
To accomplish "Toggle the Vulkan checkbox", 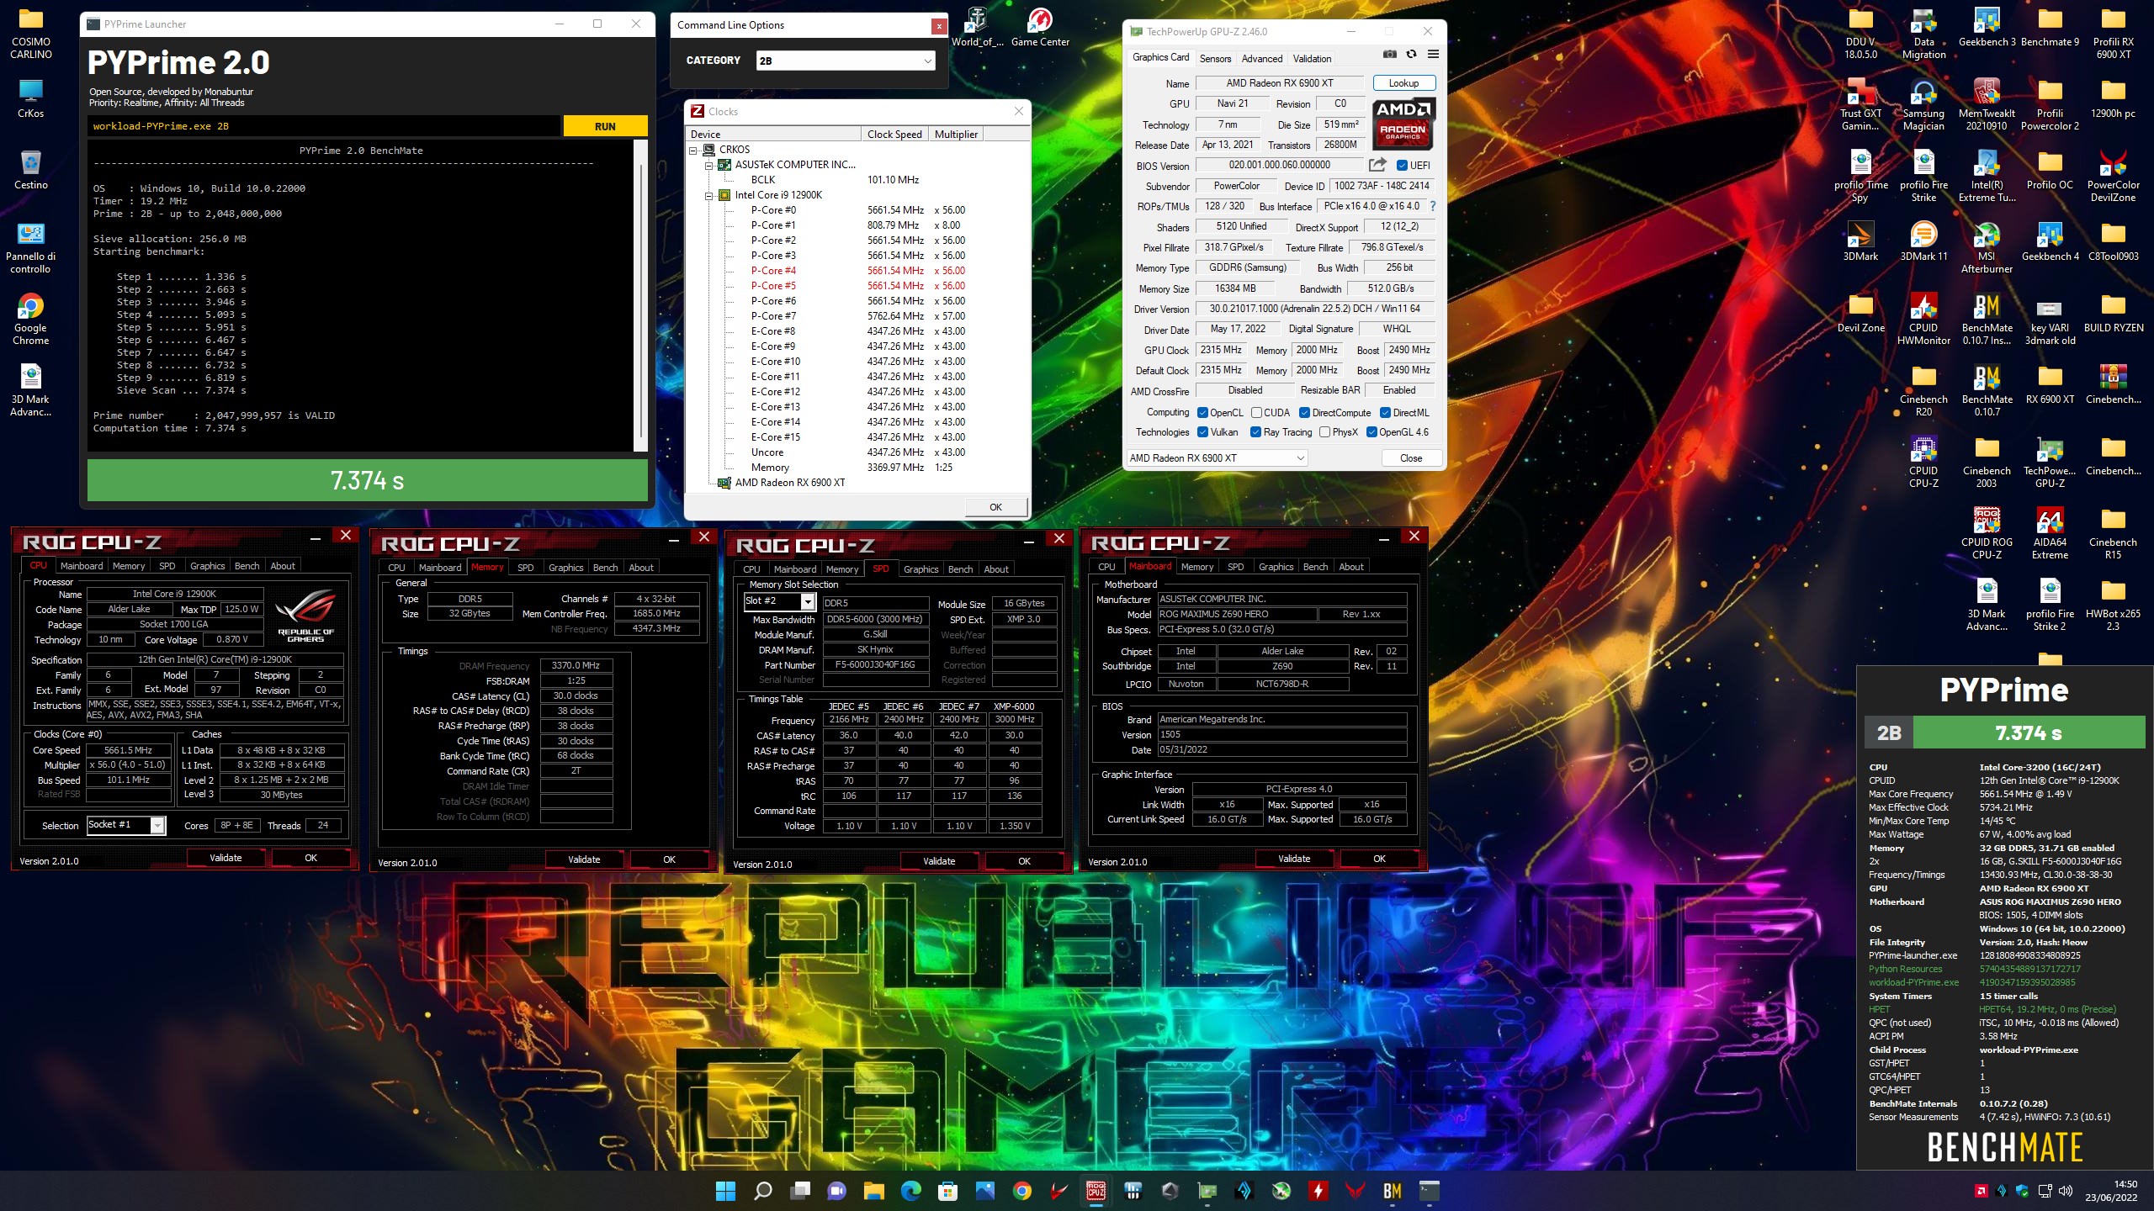I will click(x=1203, y=432).
